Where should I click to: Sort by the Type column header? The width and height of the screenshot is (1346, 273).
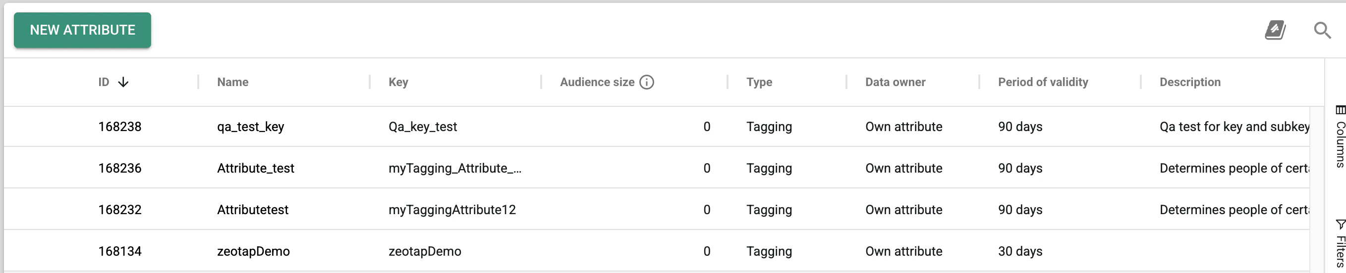tap(759, 82)
